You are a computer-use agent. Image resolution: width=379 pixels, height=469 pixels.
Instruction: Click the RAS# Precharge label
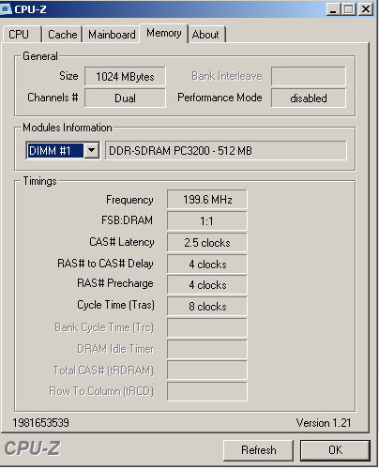[115, 283]
